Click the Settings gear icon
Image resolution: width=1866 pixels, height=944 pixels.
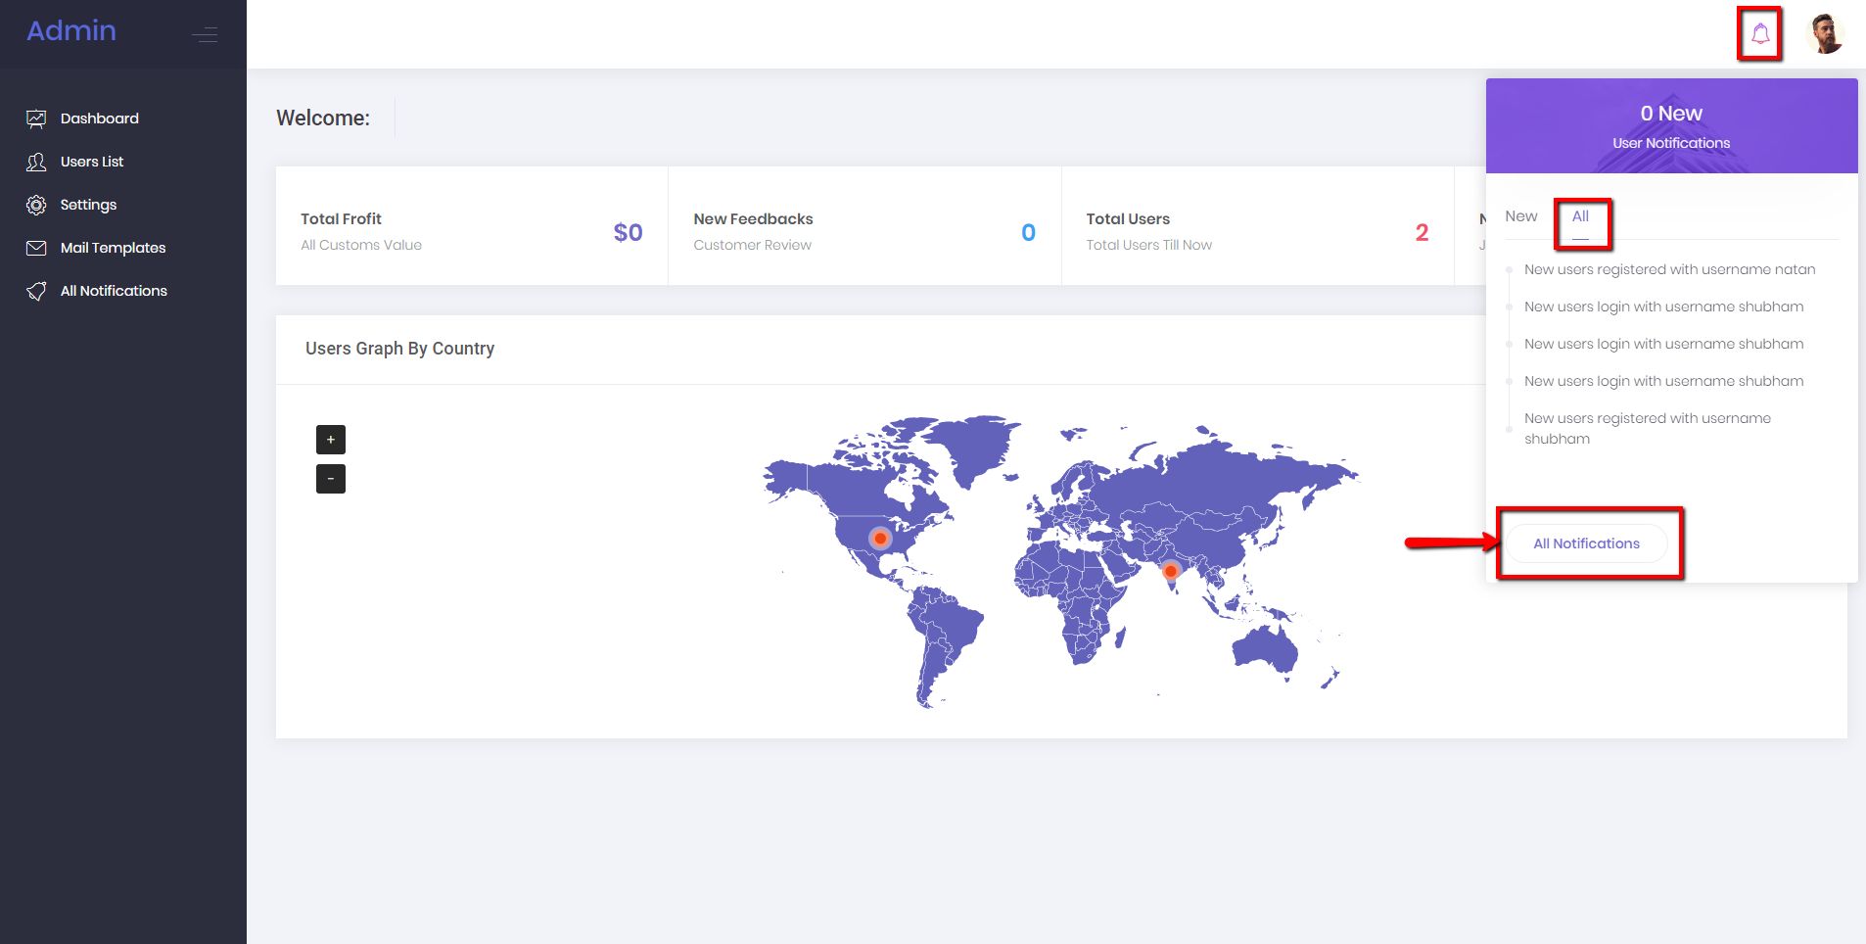[36, 205]
